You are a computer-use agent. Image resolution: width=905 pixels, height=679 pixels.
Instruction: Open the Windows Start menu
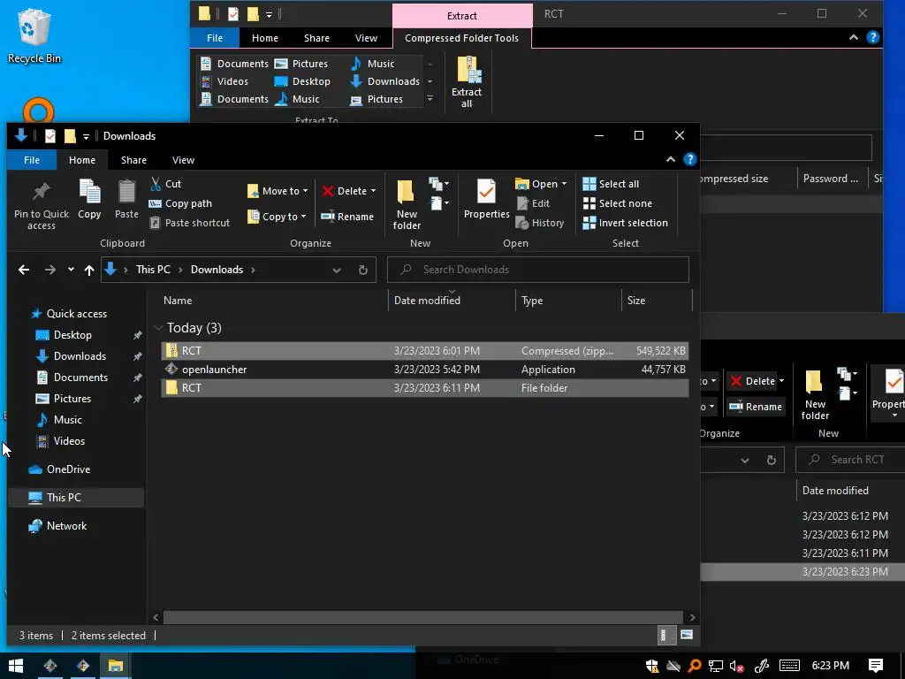click(16, 666)
